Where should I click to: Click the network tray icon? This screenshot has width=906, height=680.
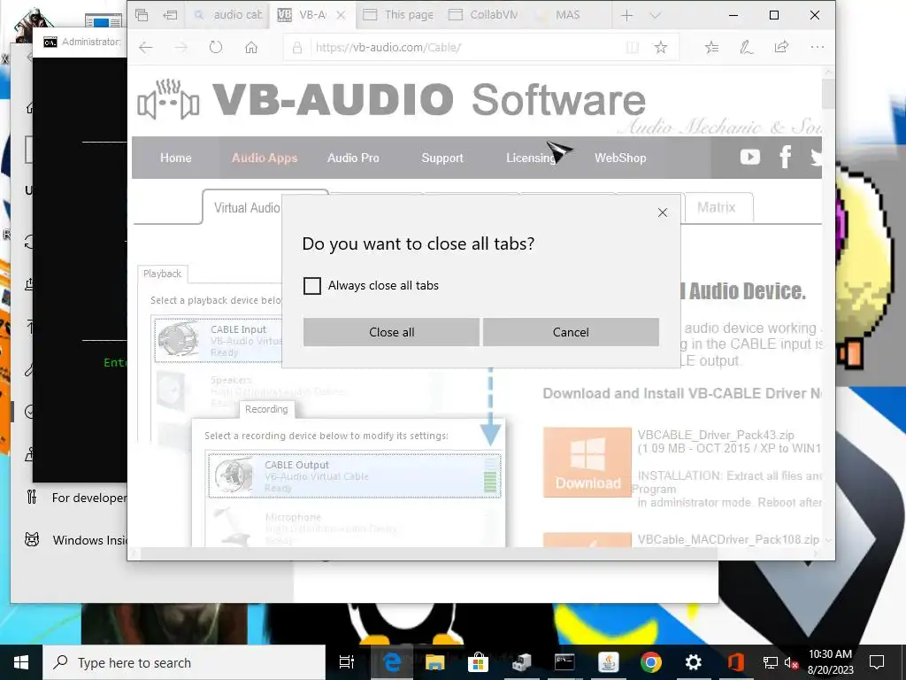coord(771,662)
